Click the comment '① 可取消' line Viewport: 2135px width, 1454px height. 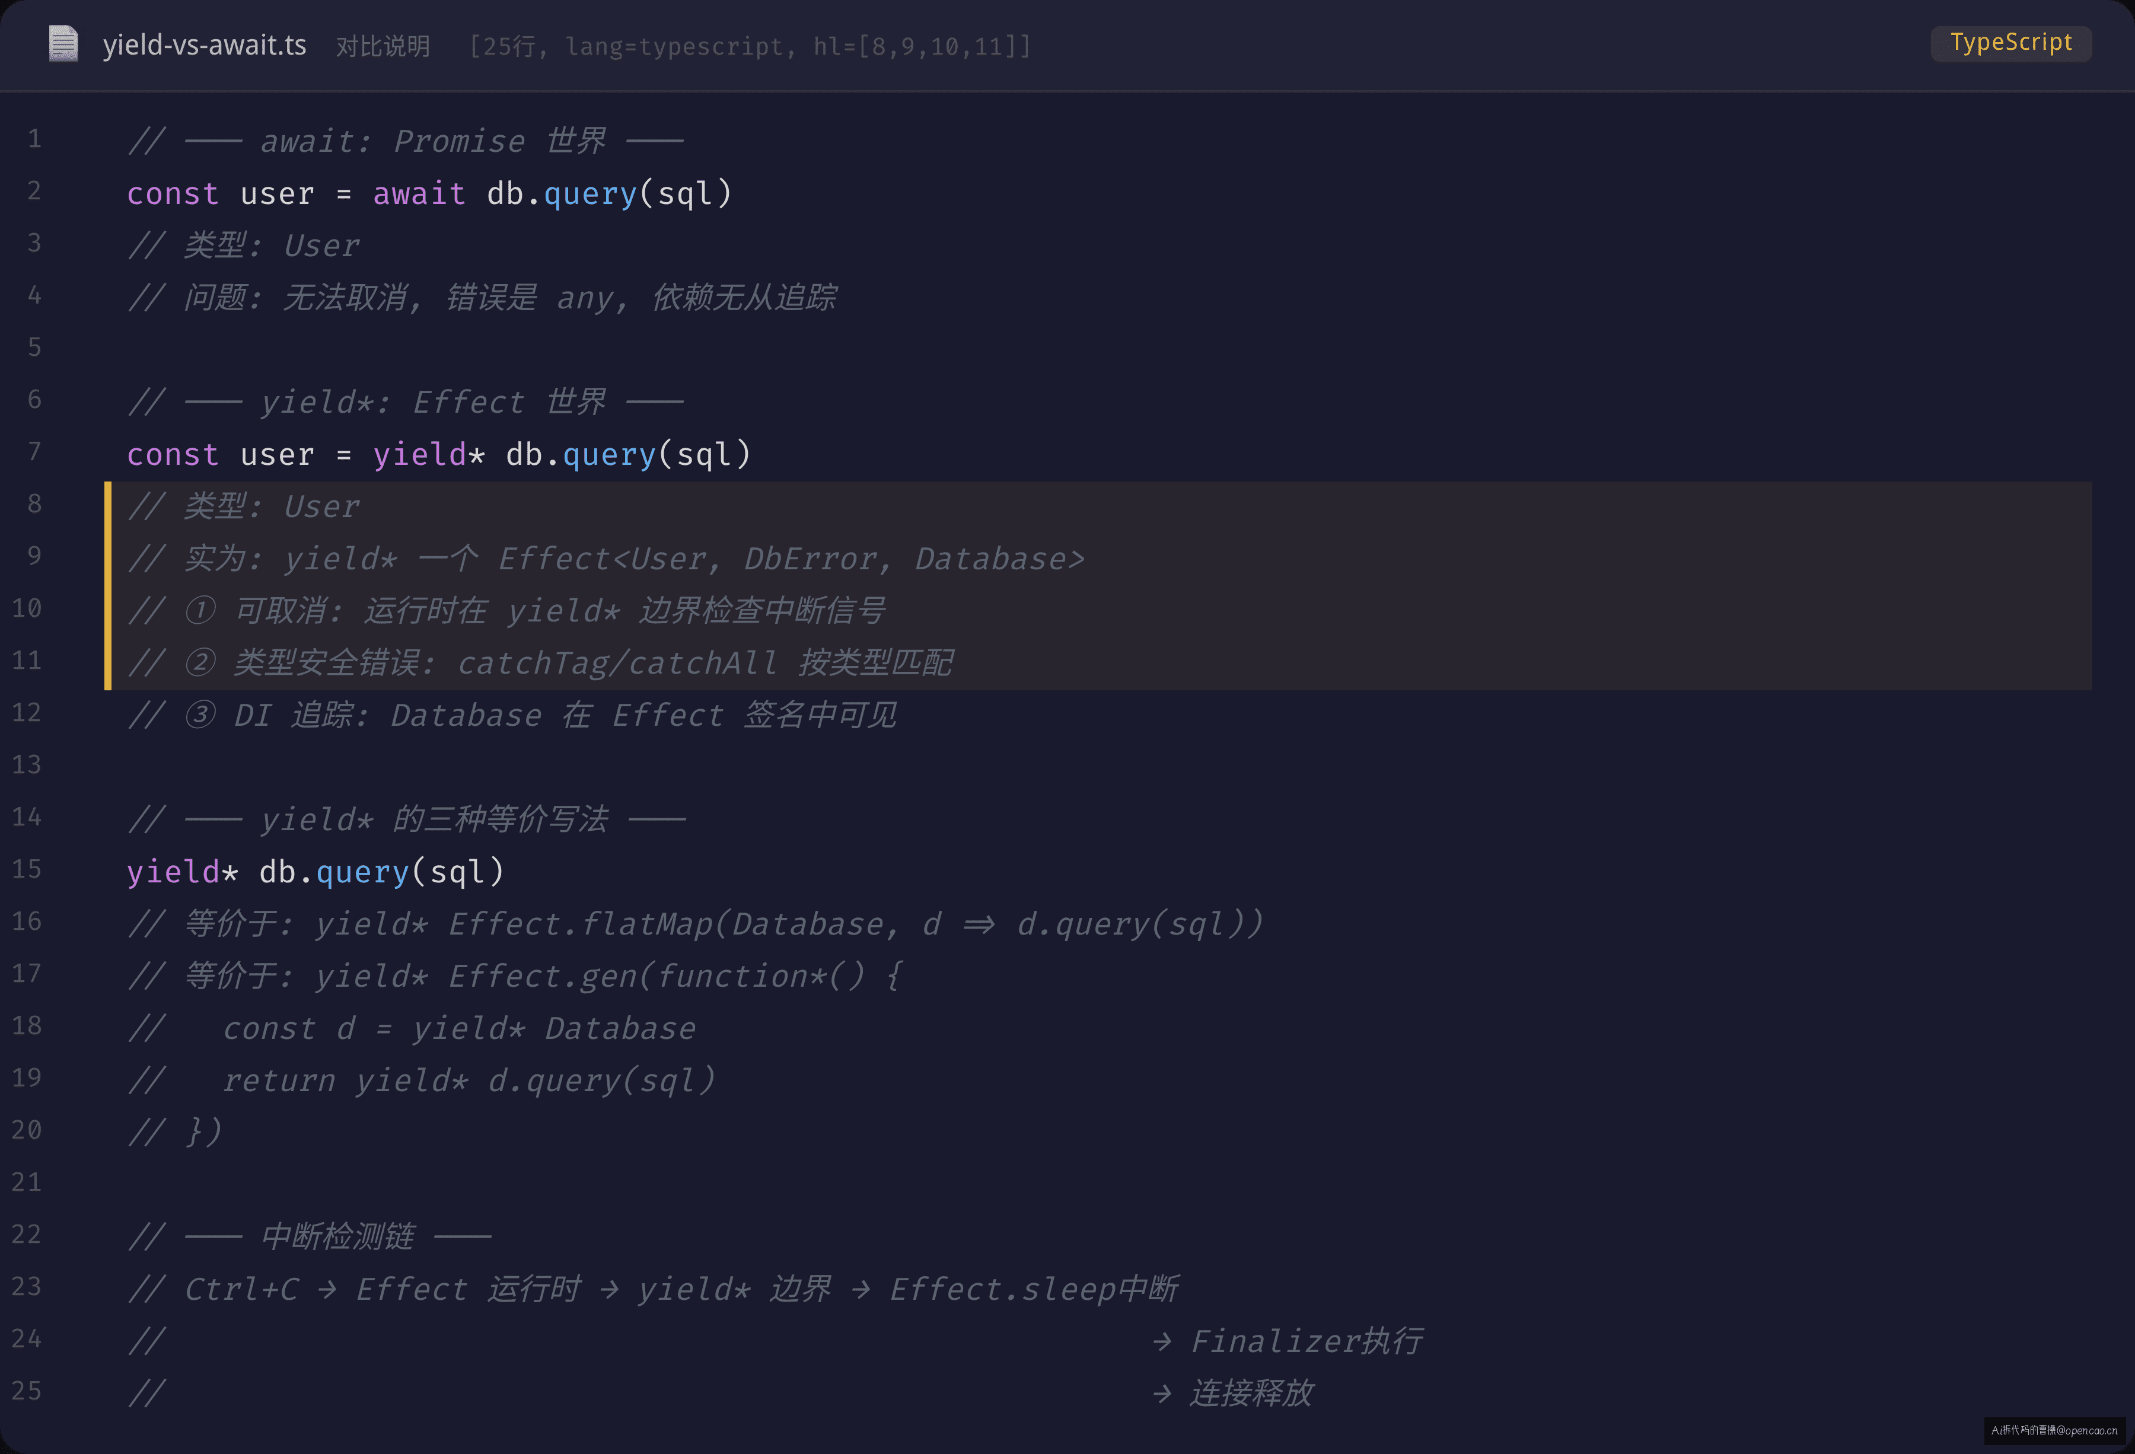click(x=506, y=611)
